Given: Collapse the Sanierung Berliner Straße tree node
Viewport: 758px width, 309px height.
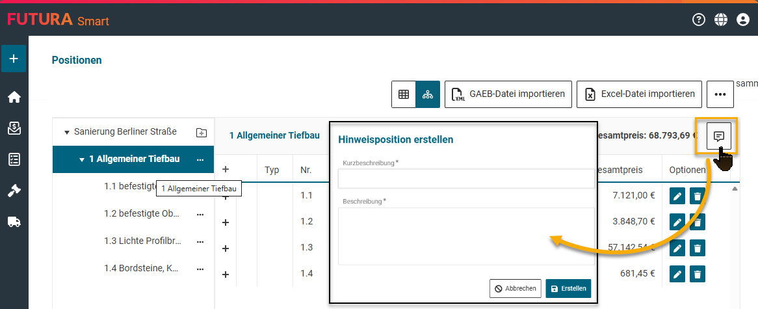Looking at the screenshot, I should [66, 133].
